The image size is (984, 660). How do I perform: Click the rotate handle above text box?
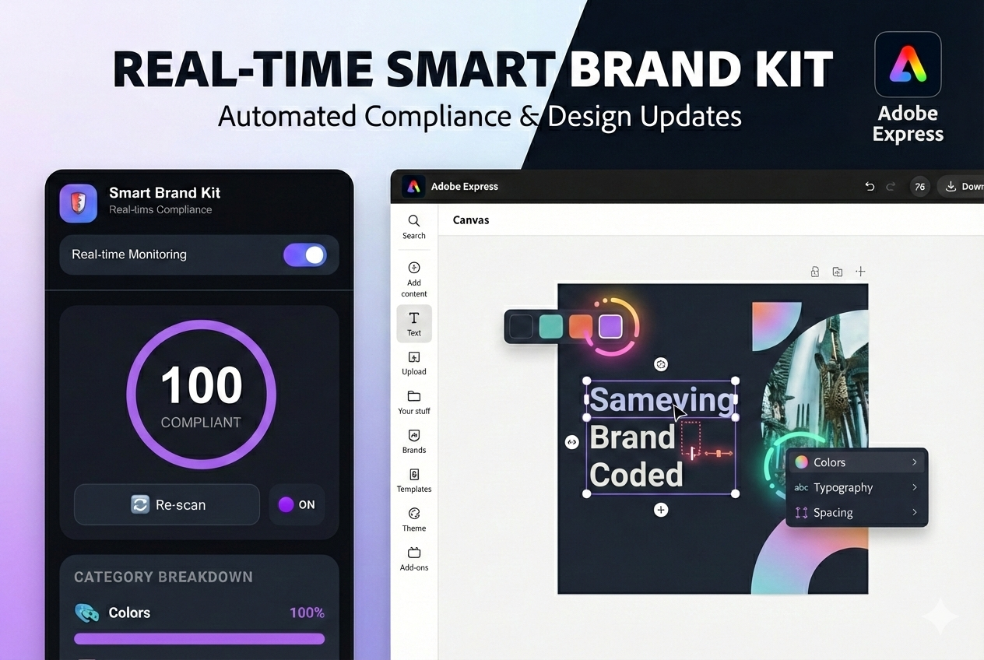tap(661, 364)
